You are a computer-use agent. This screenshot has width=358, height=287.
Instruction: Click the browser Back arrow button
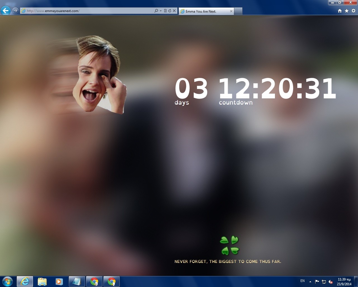coord(6,11)
